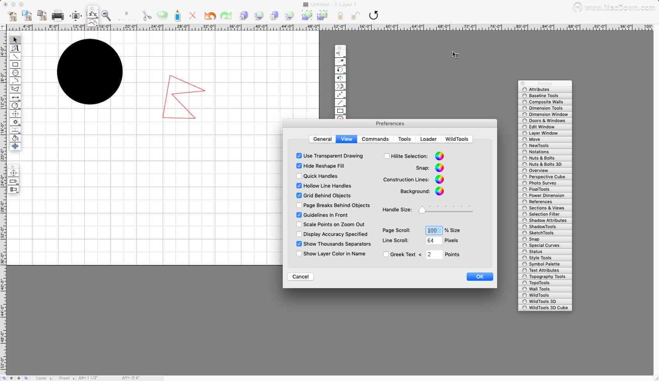The image size is (659, 381).
Task: Toggle Show Thousands Separators
Action: pos(299,244)
